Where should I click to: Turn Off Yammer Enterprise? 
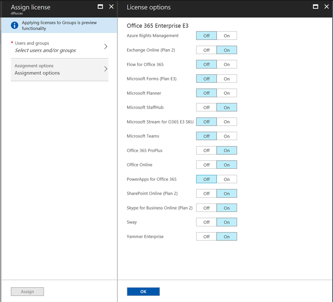(206, 236)
